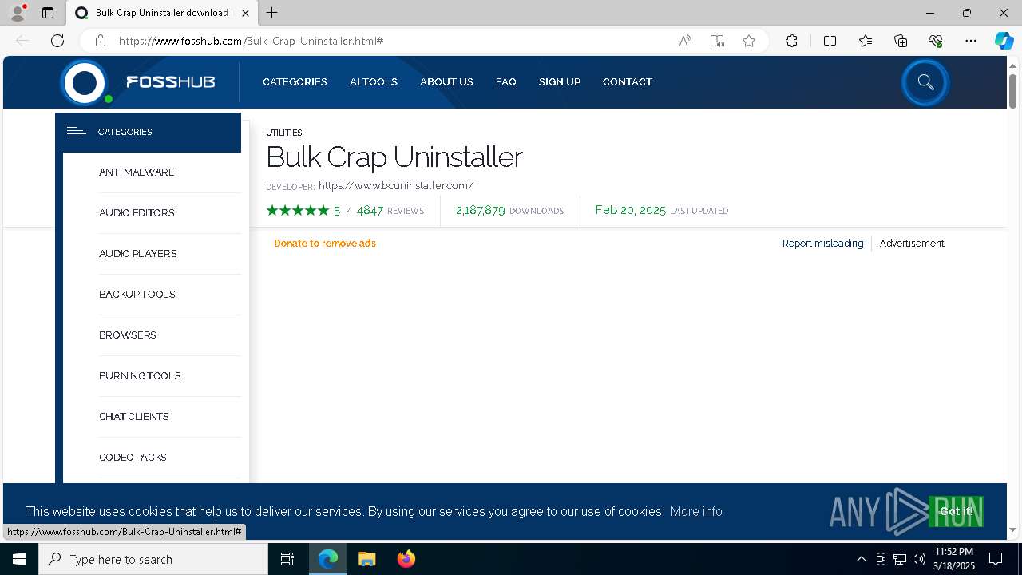Viewport: 1022px width, 575px height.
Task: Go to ABOUT US page
Action: 446,82
